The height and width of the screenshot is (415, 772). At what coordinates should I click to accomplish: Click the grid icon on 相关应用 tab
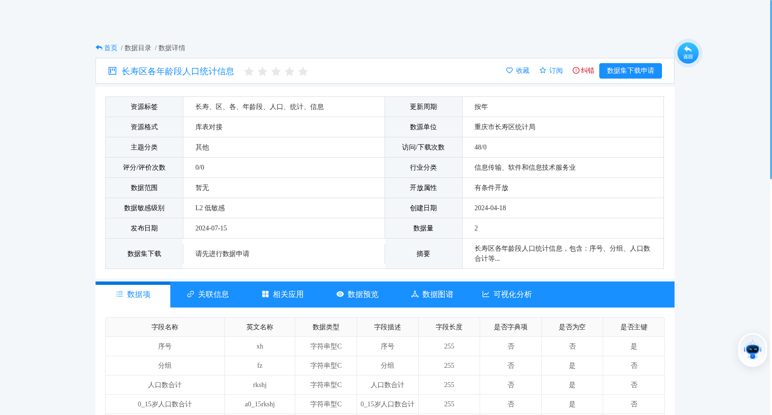pyautogui.click(x=265, y=294)
